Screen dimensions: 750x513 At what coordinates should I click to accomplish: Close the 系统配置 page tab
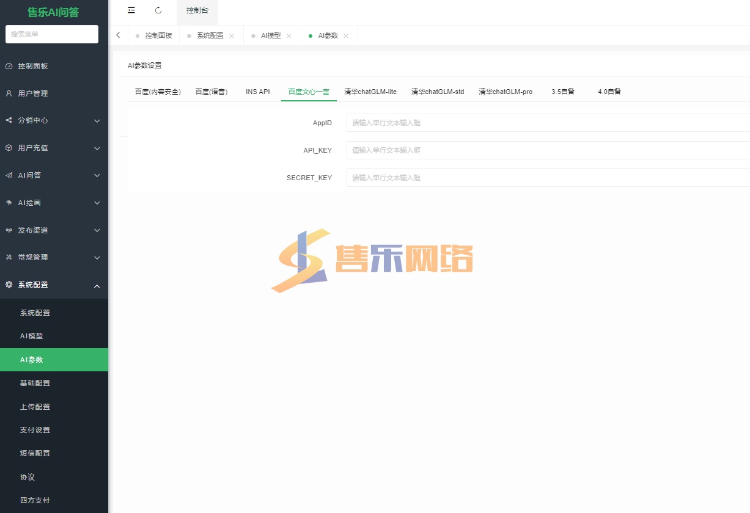tap(231, 36)
